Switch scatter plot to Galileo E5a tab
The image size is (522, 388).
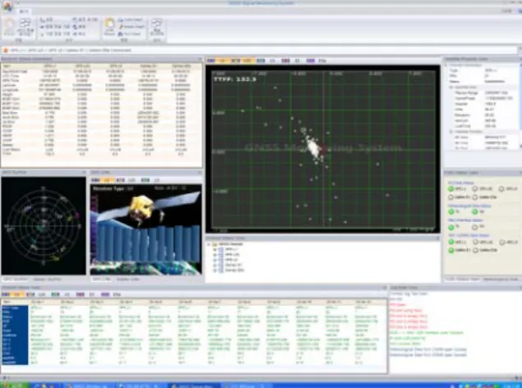click(x=316, y=61)
